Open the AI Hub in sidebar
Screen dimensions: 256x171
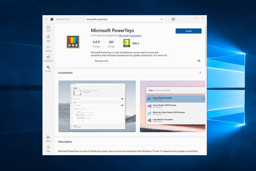pos(48,69)
